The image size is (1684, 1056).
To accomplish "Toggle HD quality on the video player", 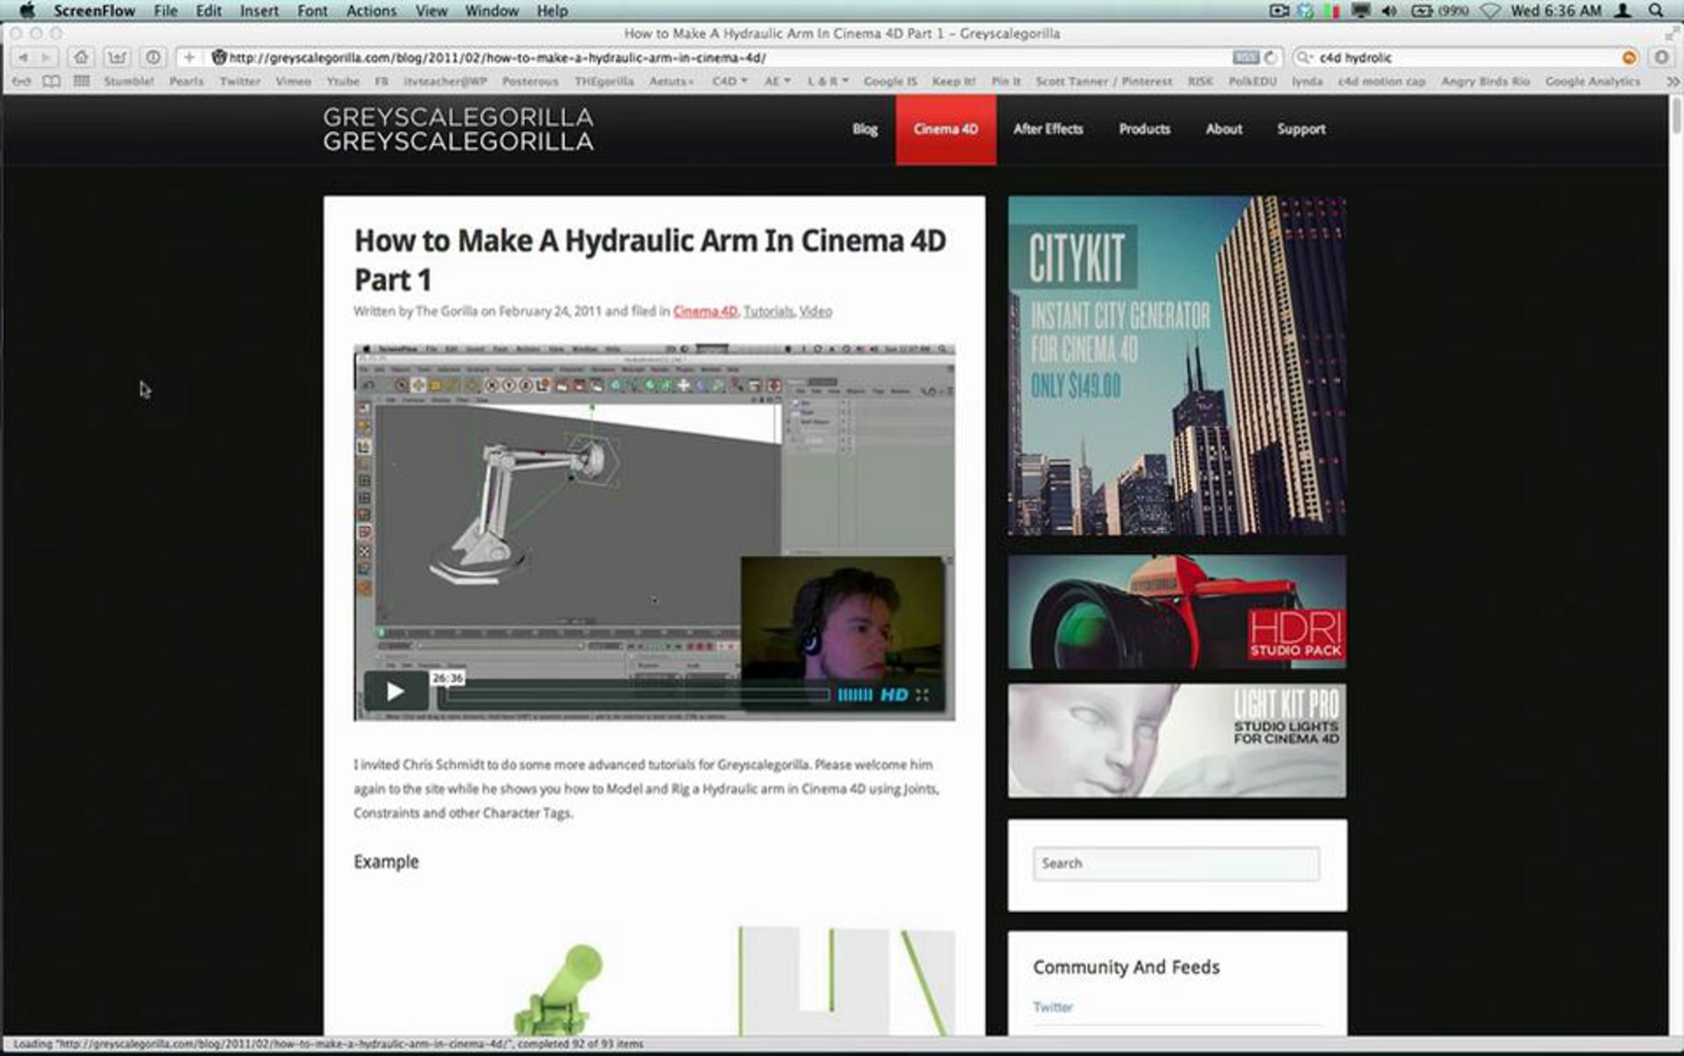I will (894, 695).
